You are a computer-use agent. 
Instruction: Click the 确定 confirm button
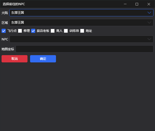pyautogui.click(x=43, y=59)
